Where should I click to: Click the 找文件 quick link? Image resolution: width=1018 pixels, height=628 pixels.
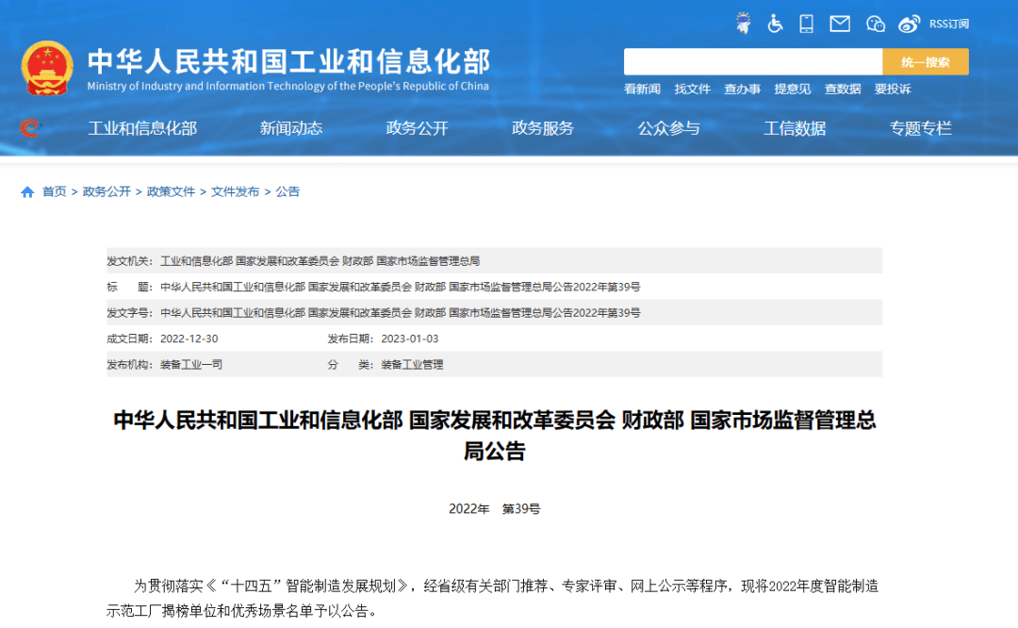[x=692, y=89]
